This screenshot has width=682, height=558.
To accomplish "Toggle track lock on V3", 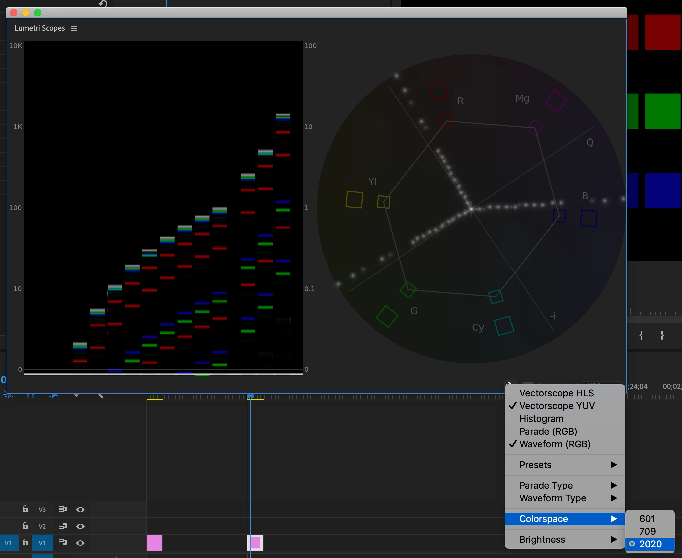I will point(25,509).
